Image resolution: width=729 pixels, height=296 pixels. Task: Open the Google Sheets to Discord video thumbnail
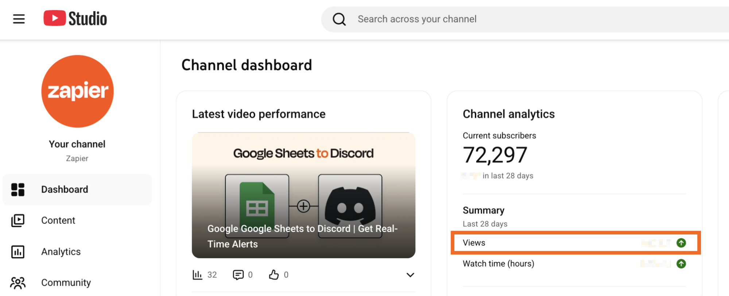point(303,195)
